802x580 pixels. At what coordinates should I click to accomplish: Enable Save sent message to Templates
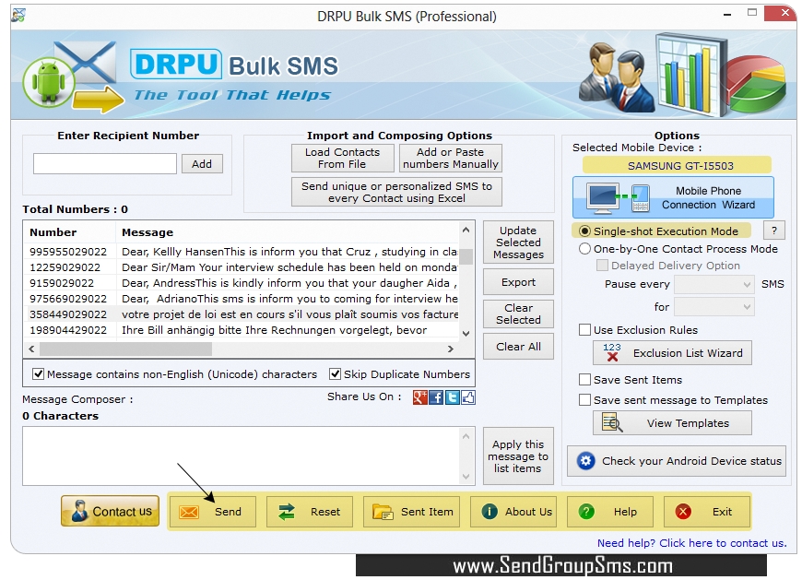coord(584,400)
